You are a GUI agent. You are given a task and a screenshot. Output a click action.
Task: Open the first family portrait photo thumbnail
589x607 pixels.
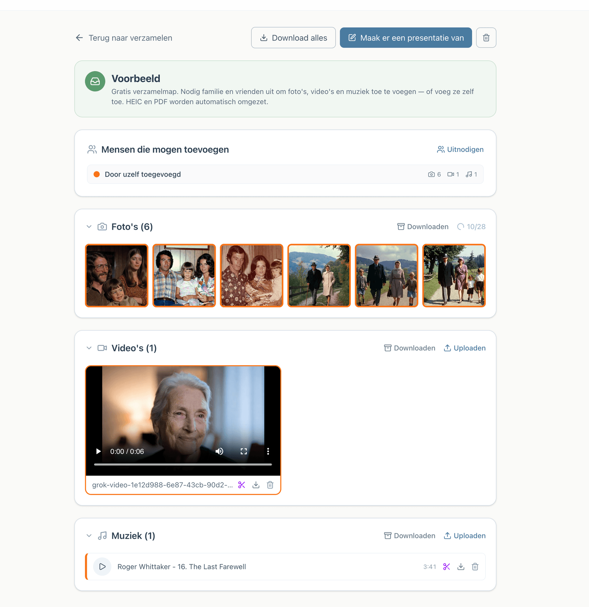[117, 275]
